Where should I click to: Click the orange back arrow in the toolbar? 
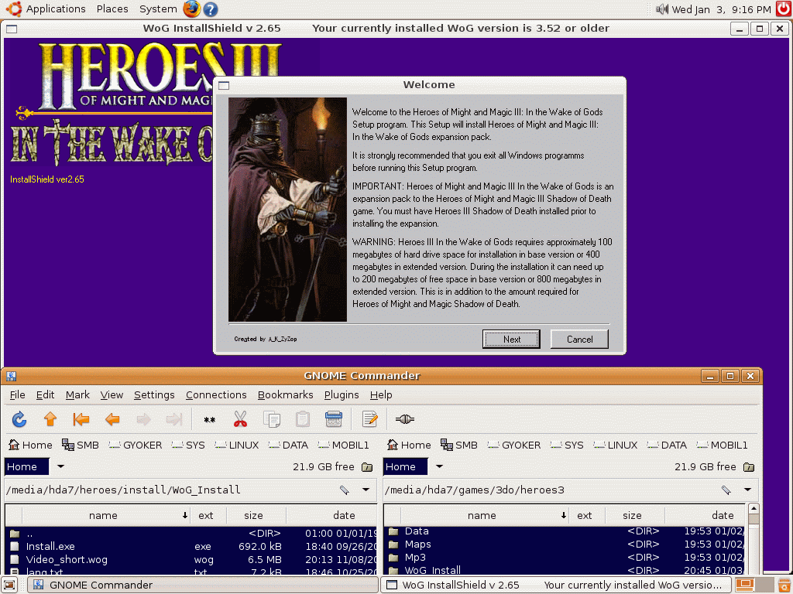point(112,419)
